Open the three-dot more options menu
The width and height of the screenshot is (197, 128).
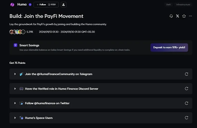coord(190,16)
